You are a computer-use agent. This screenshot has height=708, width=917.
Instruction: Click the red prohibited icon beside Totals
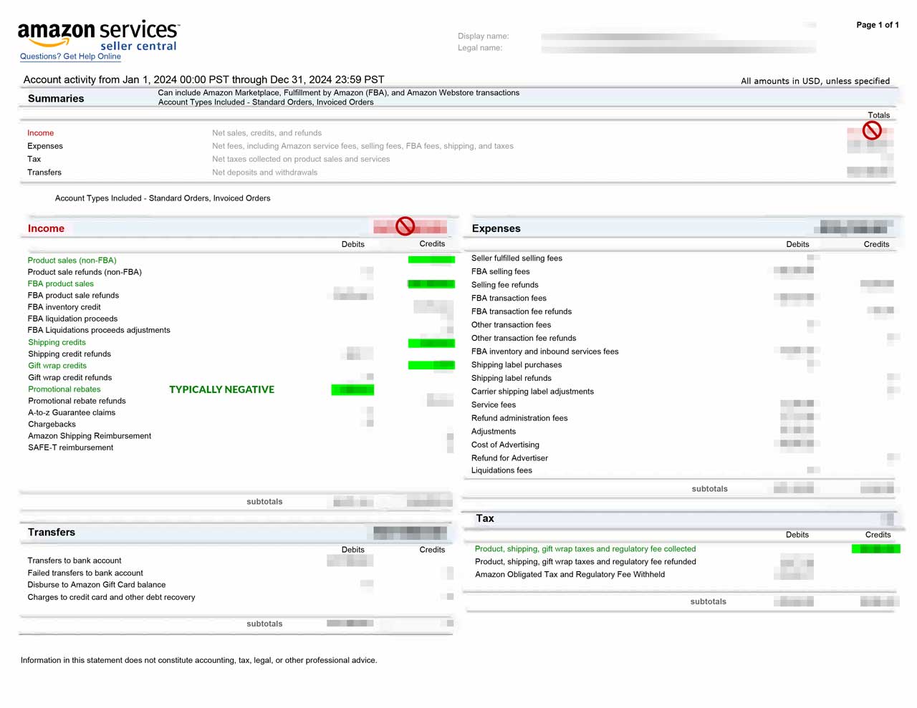[872, 130]
